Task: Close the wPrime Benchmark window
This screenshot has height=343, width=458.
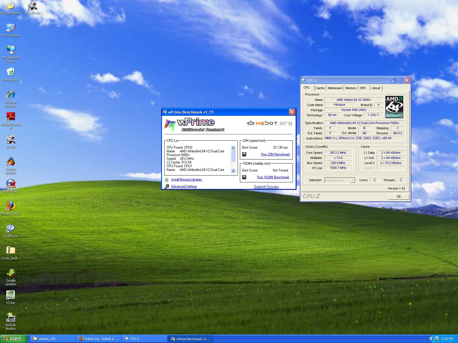Action: tap(292, 112)
